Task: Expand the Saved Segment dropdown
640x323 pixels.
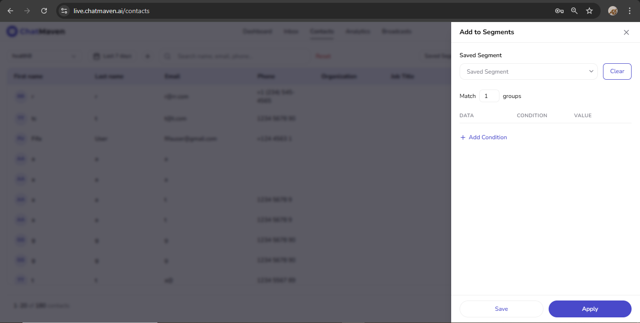Action: click(528, 72)
